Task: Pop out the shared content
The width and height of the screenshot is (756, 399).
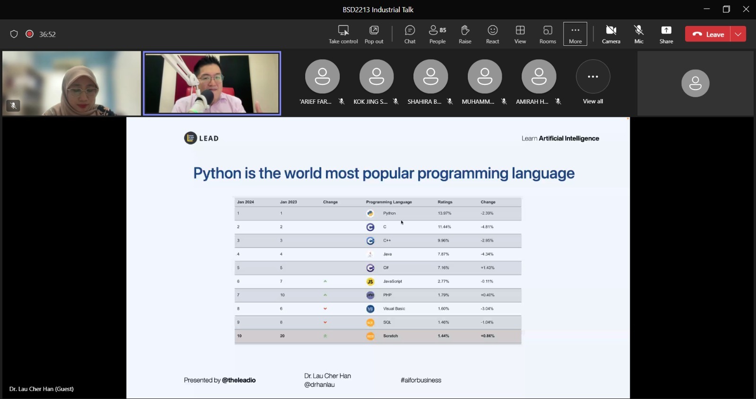Action: pyautogui.click(x=374, y=34)
